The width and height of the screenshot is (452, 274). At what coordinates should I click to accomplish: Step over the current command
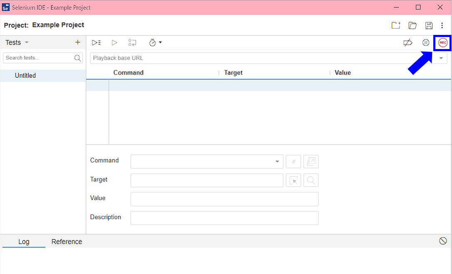click(x=132, y=42)
